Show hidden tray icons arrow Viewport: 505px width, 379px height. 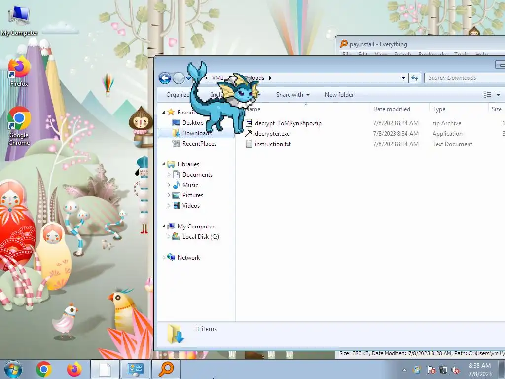(404, 370)
